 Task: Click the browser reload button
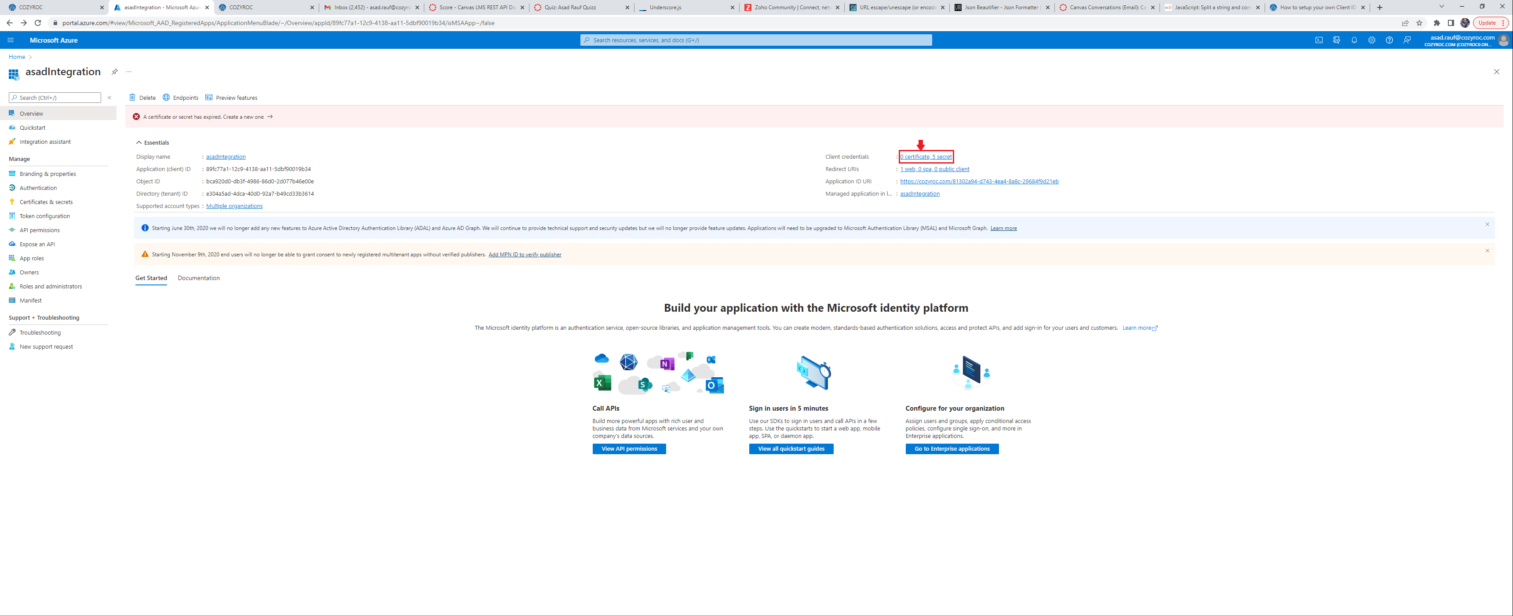click(37, 23)
